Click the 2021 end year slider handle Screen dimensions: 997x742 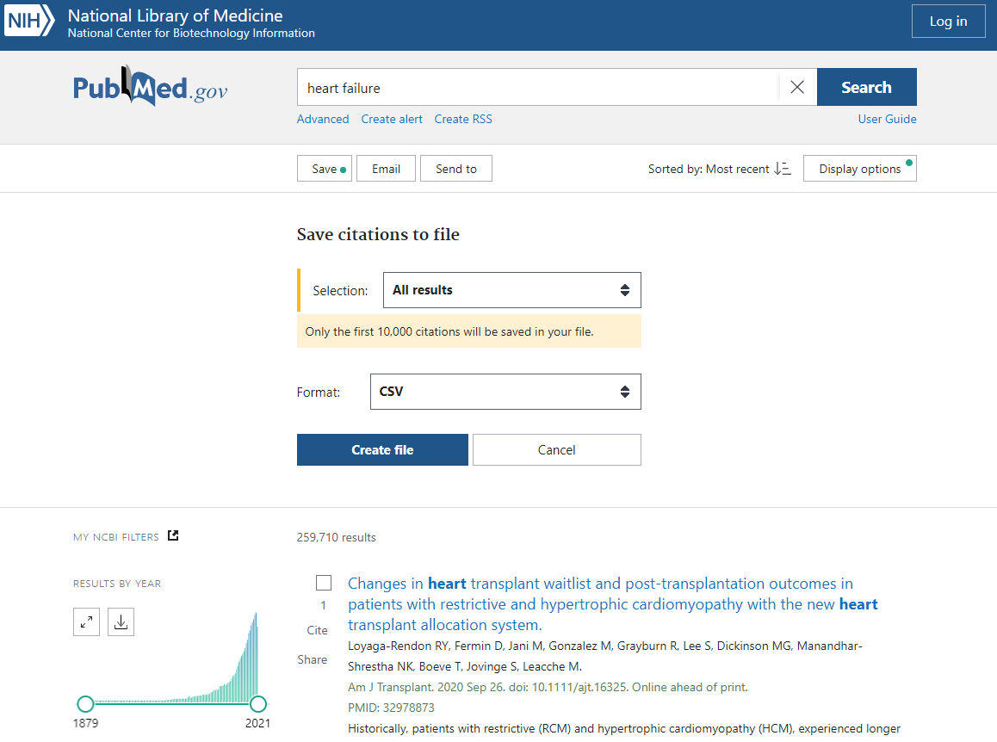click(x=257, y=703)
